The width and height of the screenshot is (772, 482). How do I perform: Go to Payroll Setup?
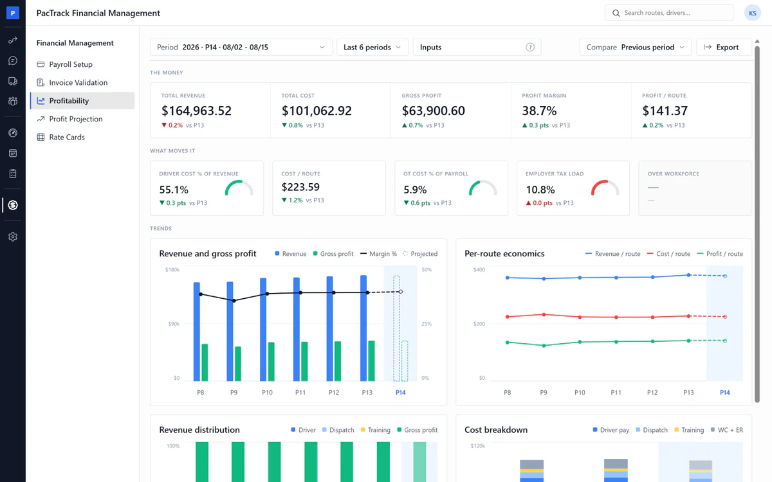[x=82, y=64]
